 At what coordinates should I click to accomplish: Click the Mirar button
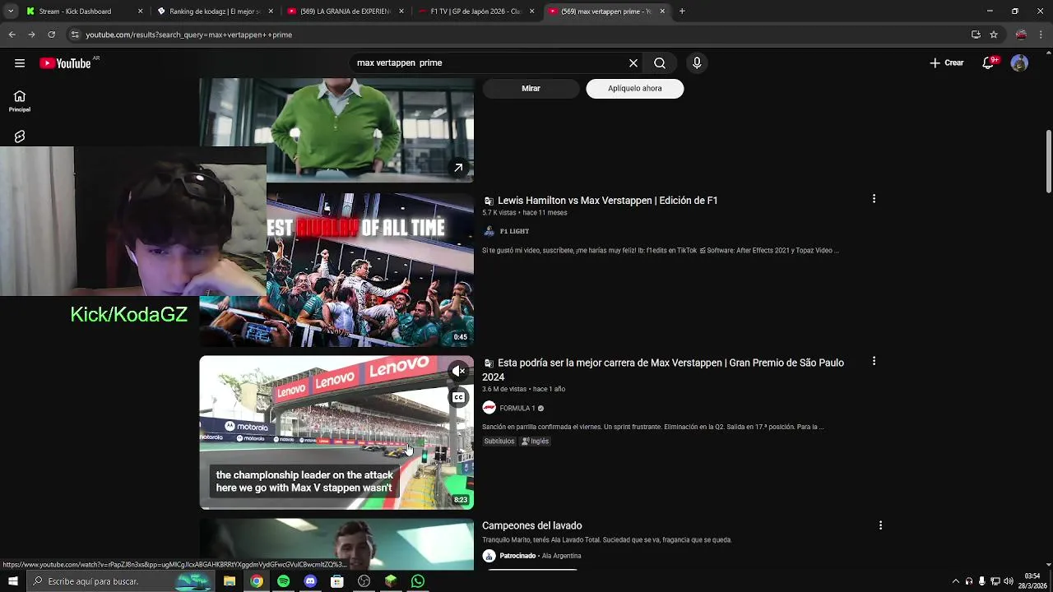(531, 89)
